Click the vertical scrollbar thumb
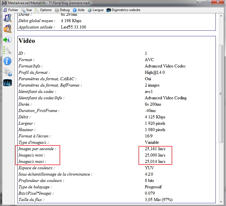 [221, 94]
